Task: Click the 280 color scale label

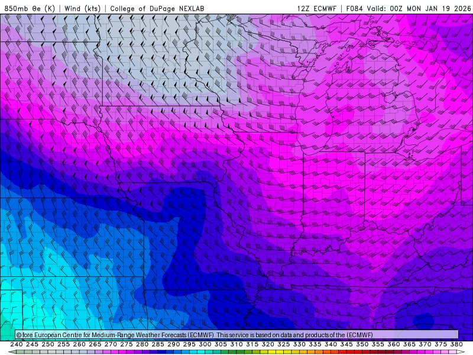Action: [142, 344]
